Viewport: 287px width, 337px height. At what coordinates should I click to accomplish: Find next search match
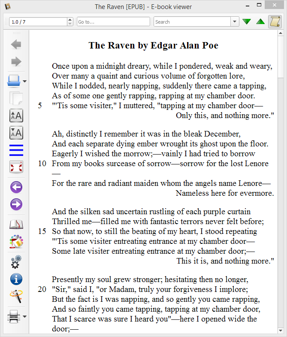pyautogui.click(x=247, y=21)
